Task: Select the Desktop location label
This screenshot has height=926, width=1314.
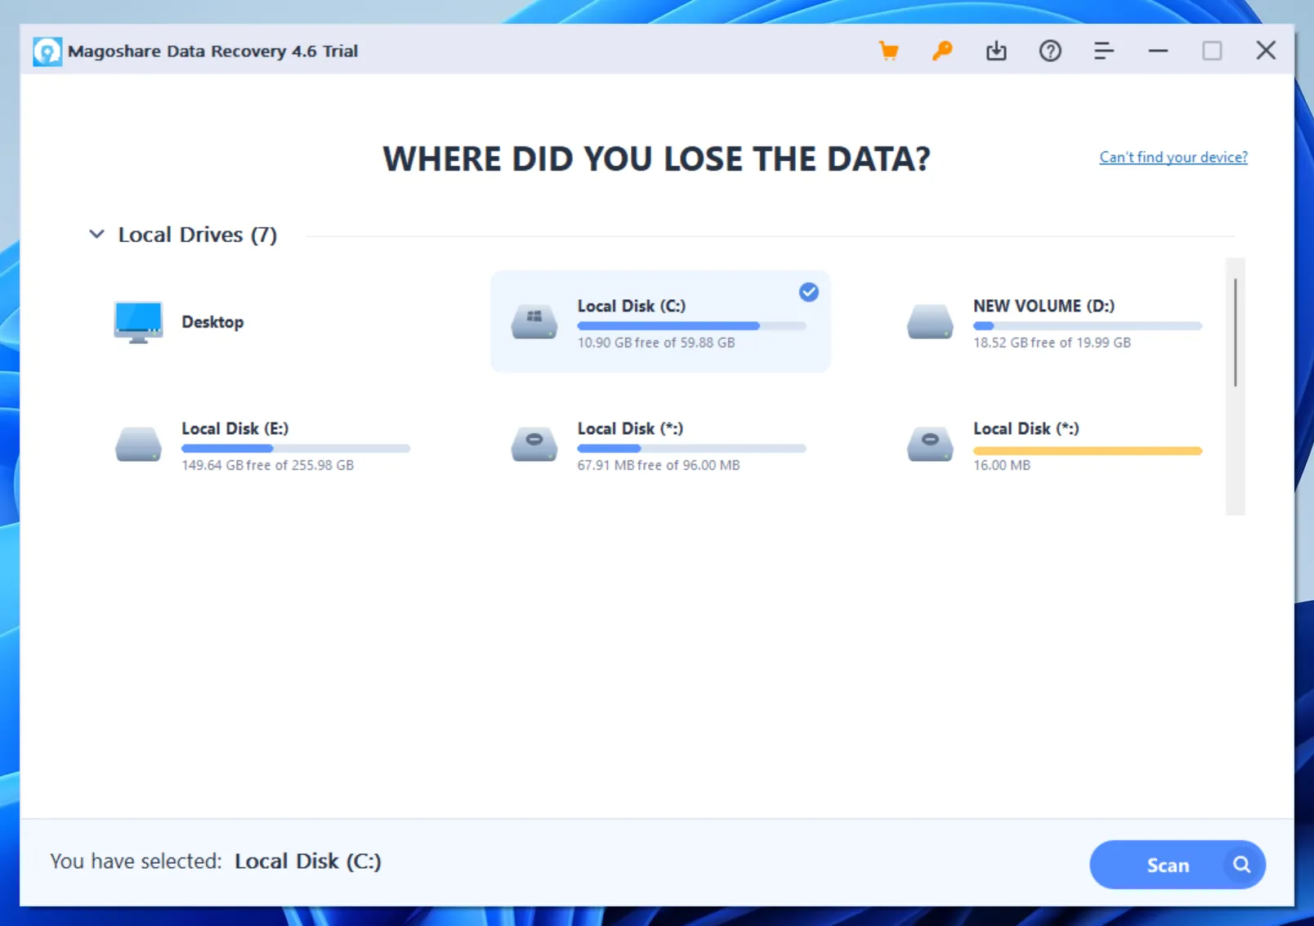Action: click(212, 322)
